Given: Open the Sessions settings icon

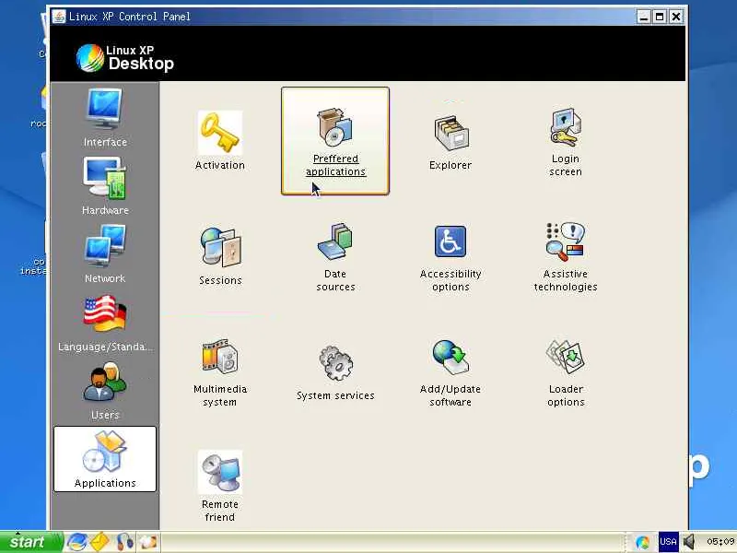Looking at the screenshot, I should click(220, 256).
